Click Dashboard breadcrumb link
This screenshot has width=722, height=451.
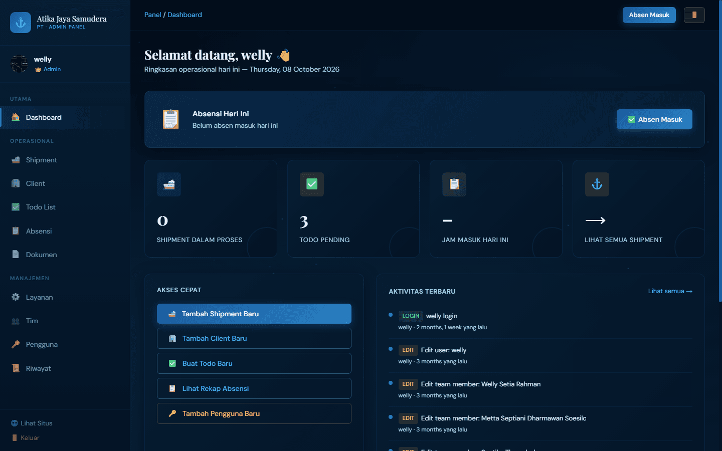(x=185, y=15)
